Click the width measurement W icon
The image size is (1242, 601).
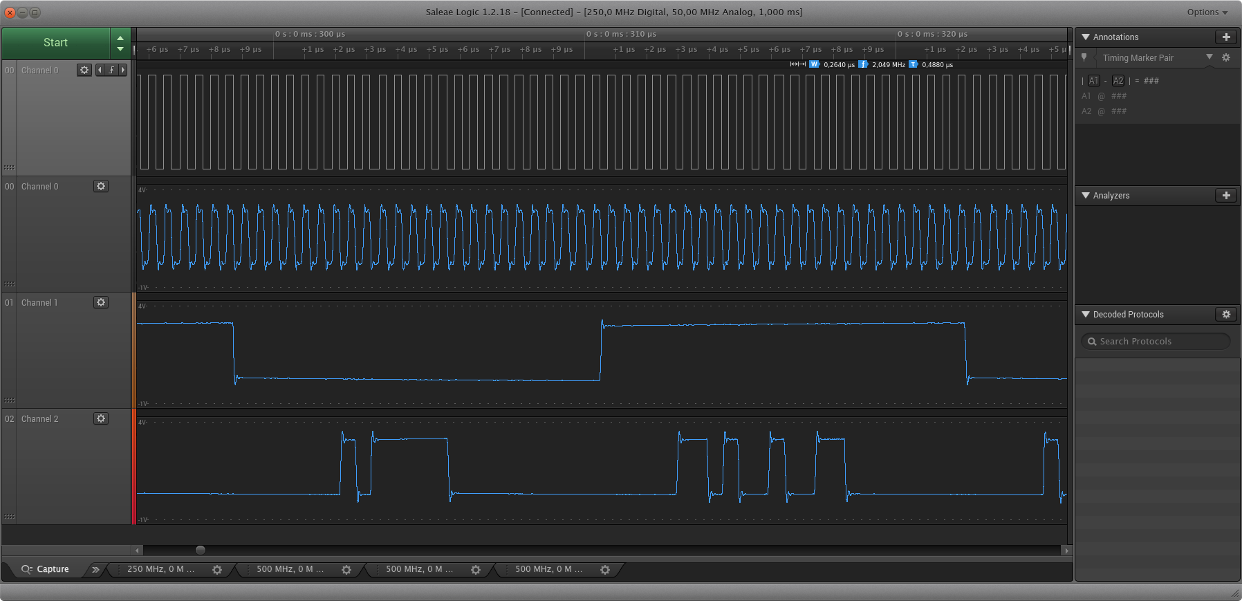814,64
